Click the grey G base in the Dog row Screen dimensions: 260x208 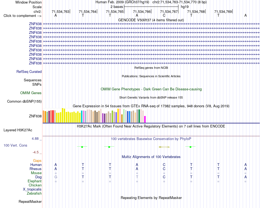click(56, 177)
